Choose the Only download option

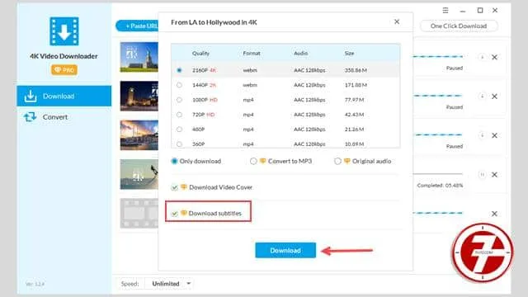tap(174, 161)
